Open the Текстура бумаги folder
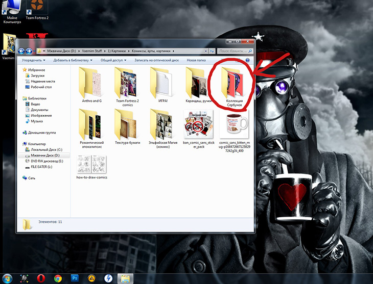Image resolution: width=373 pixels, height=284 pixels. coord(127,126)
